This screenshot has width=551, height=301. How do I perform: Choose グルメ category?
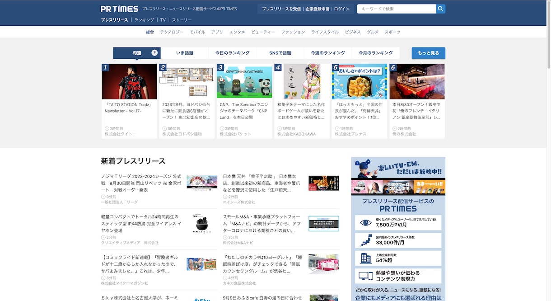pyautogui.click(x=373, y=32)
